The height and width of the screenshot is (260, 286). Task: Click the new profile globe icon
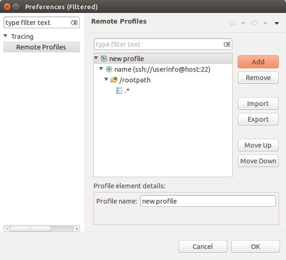click(104, 59)
